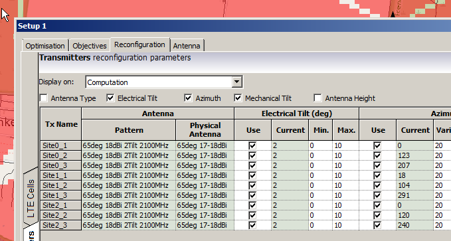451x241 pixels.
Task: Toggle Electrical Tilt Use for Site0_1
Action: click(x=252, y=145)
